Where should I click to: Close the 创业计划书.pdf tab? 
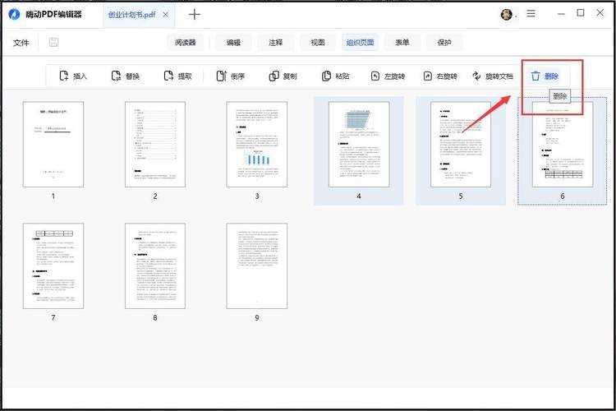(166, 15)
